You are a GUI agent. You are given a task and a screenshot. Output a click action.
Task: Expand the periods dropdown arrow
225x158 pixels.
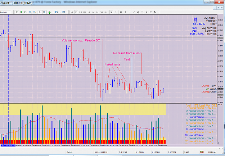[60, 12]
